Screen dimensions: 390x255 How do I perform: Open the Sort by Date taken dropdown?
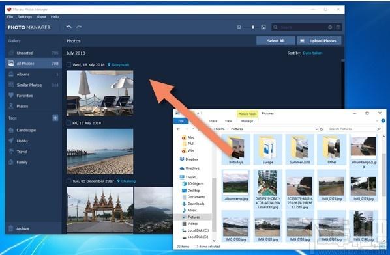(312, 53)
